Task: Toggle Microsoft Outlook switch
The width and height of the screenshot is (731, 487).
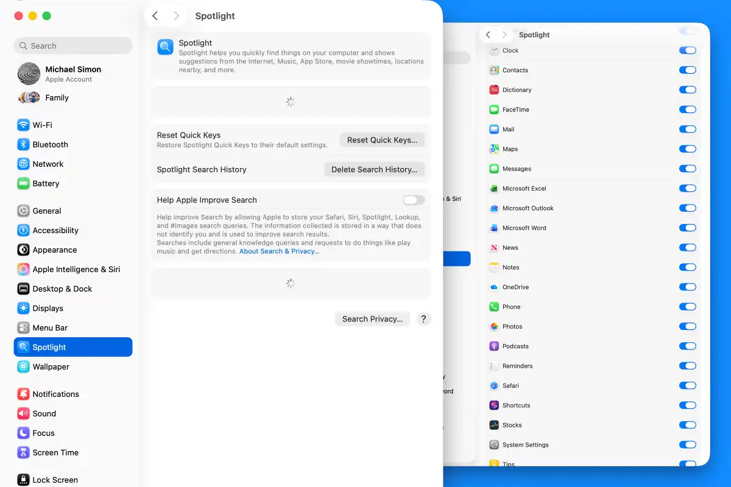Action: click(687, 208)
